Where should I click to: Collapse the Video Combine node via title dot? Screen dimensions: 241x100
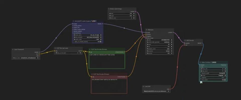(x=200, y=63)
